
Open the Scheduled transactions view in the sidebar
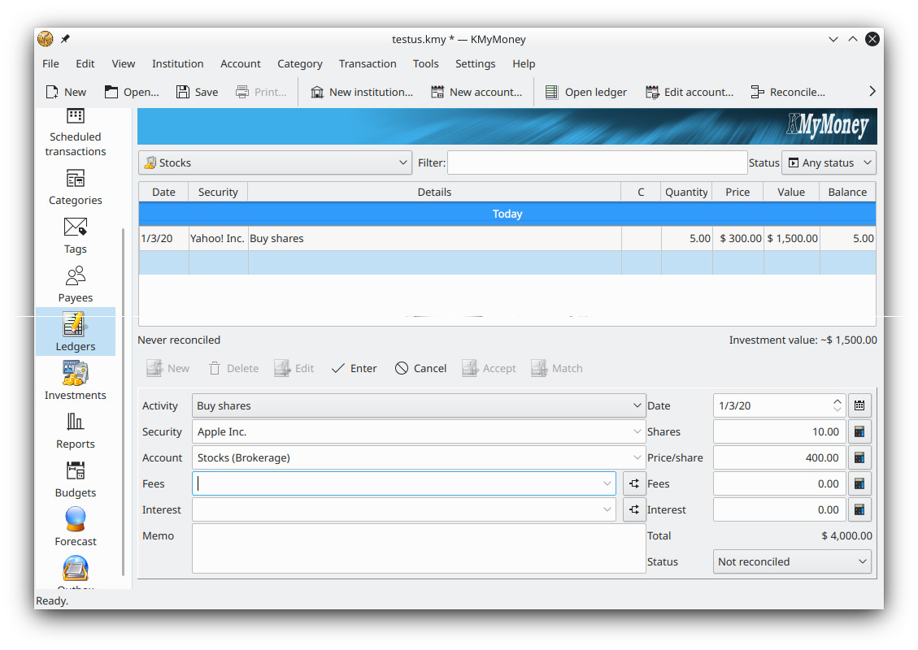[76, 133]
